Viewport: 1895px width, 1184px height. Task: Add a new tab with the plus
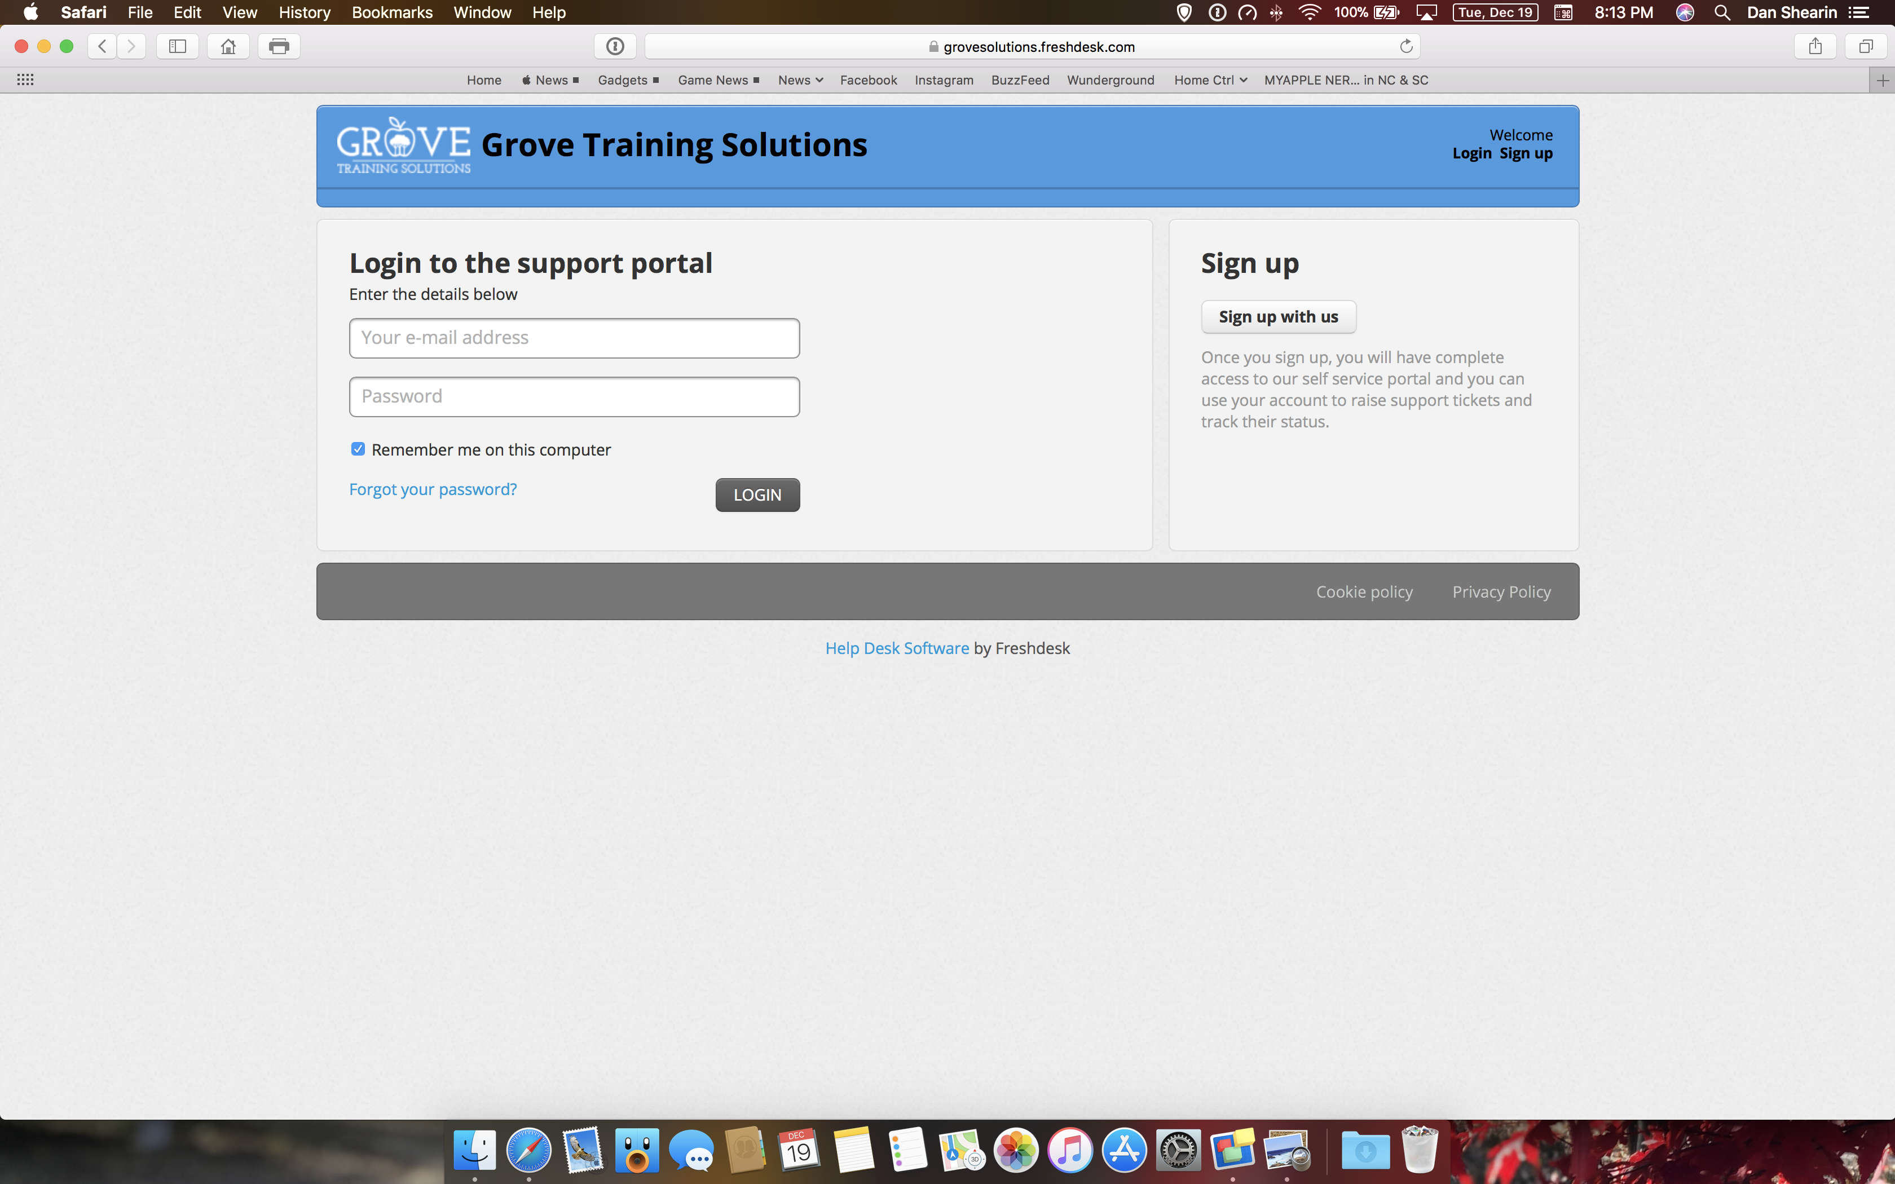pos(1883,80)
